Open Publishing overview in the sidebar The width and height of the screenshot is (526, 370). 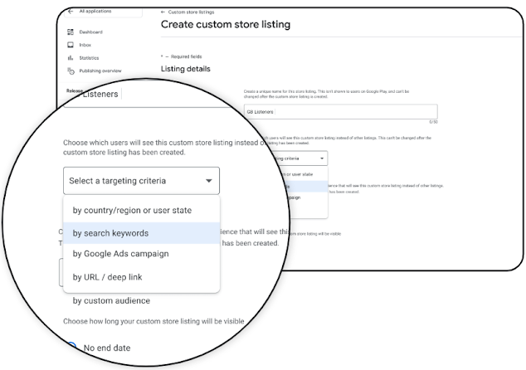pos(100,71)
